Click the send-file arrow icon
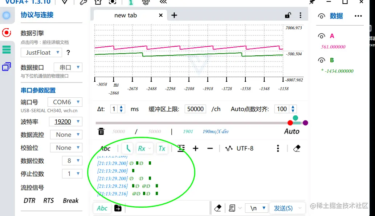Viewport: 375px width, 216px height. pos(118,208)
